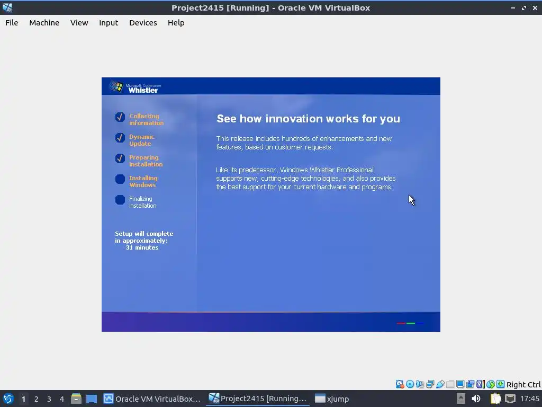Open the Machine menu

(x=44, y=23)
